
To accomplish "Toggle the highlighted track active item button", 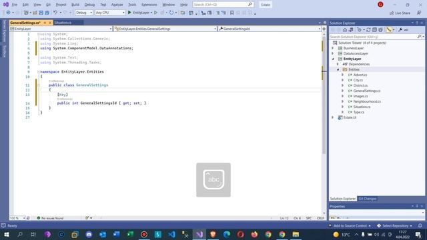I will (389, 29).
